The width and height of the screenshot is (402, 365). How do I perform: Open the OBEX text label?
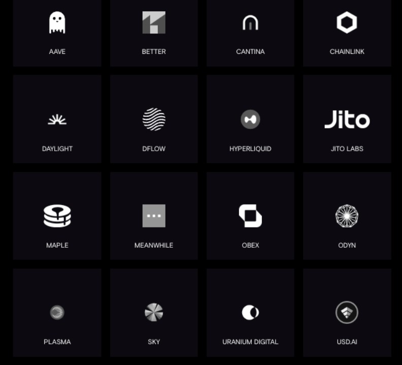(250, 245)
